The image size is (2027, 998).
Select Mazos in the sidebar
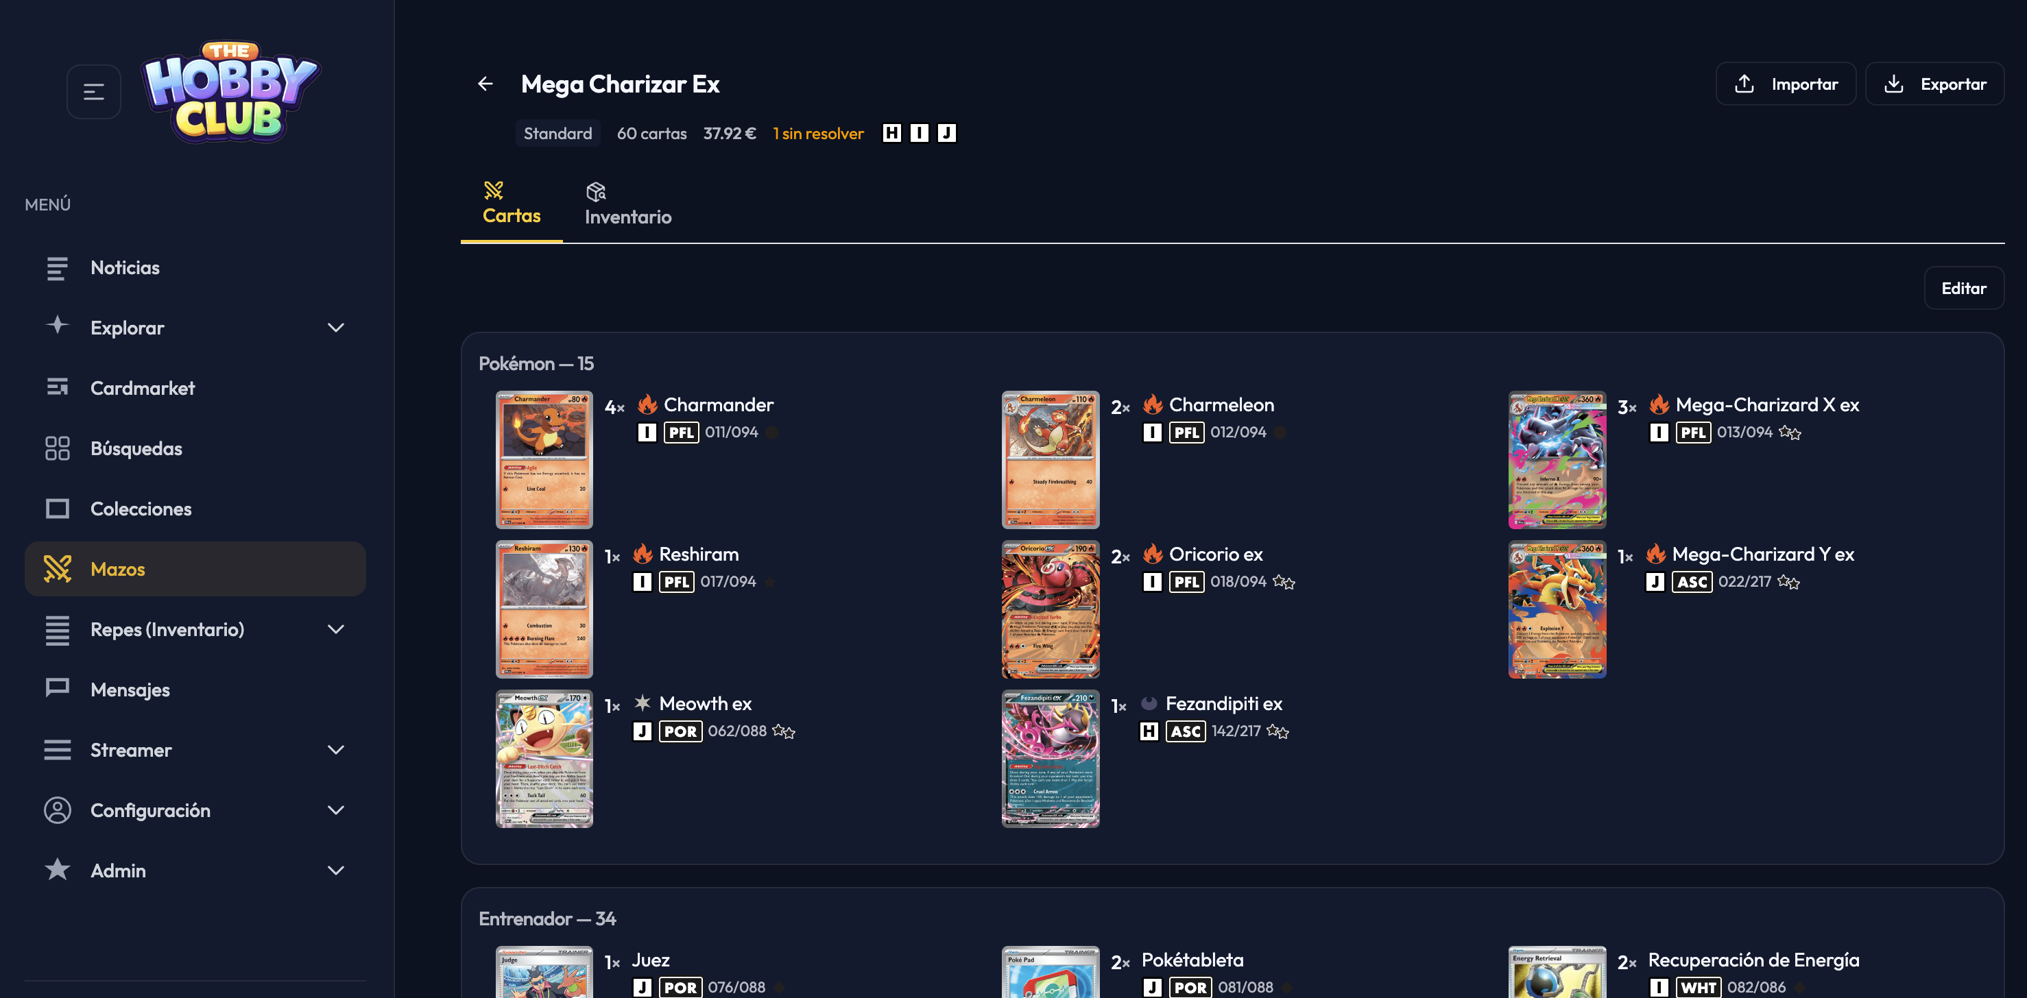click(195, 569)
